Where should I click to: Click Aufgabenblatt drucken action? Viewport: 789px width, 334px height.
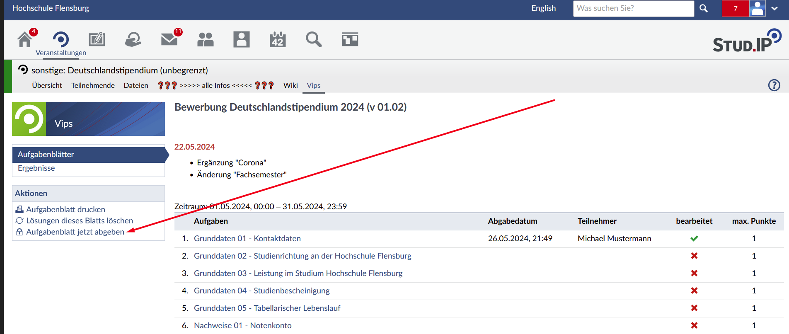pyautogui.click(x=65, y=210)
